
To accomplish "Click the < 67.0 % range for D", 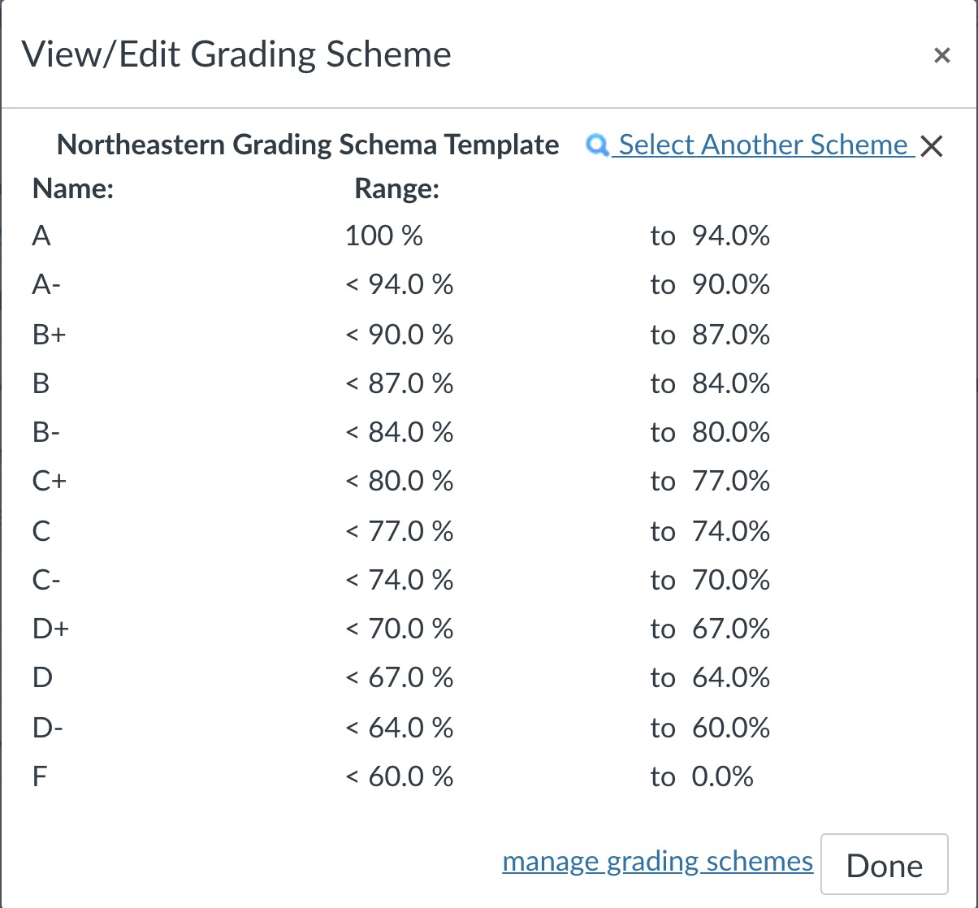I will 400,677.
